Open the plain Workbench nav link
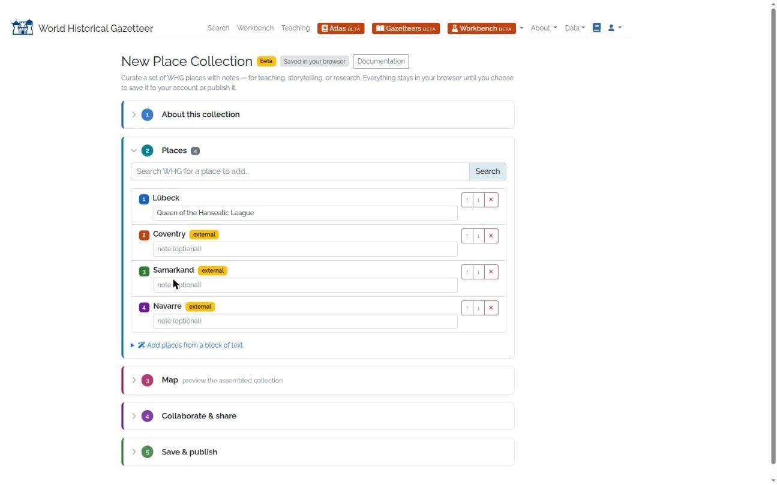777x485 pixels. point(255,28)
